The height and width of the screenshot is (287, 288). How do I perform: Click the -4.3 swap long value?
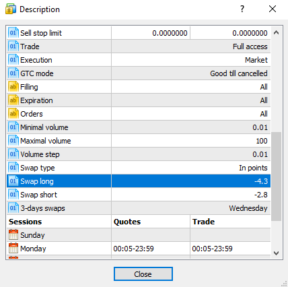[x=261, y=181]
